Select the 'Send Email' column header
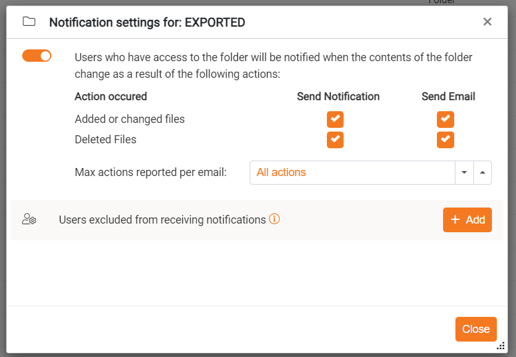 click(448, 96)
